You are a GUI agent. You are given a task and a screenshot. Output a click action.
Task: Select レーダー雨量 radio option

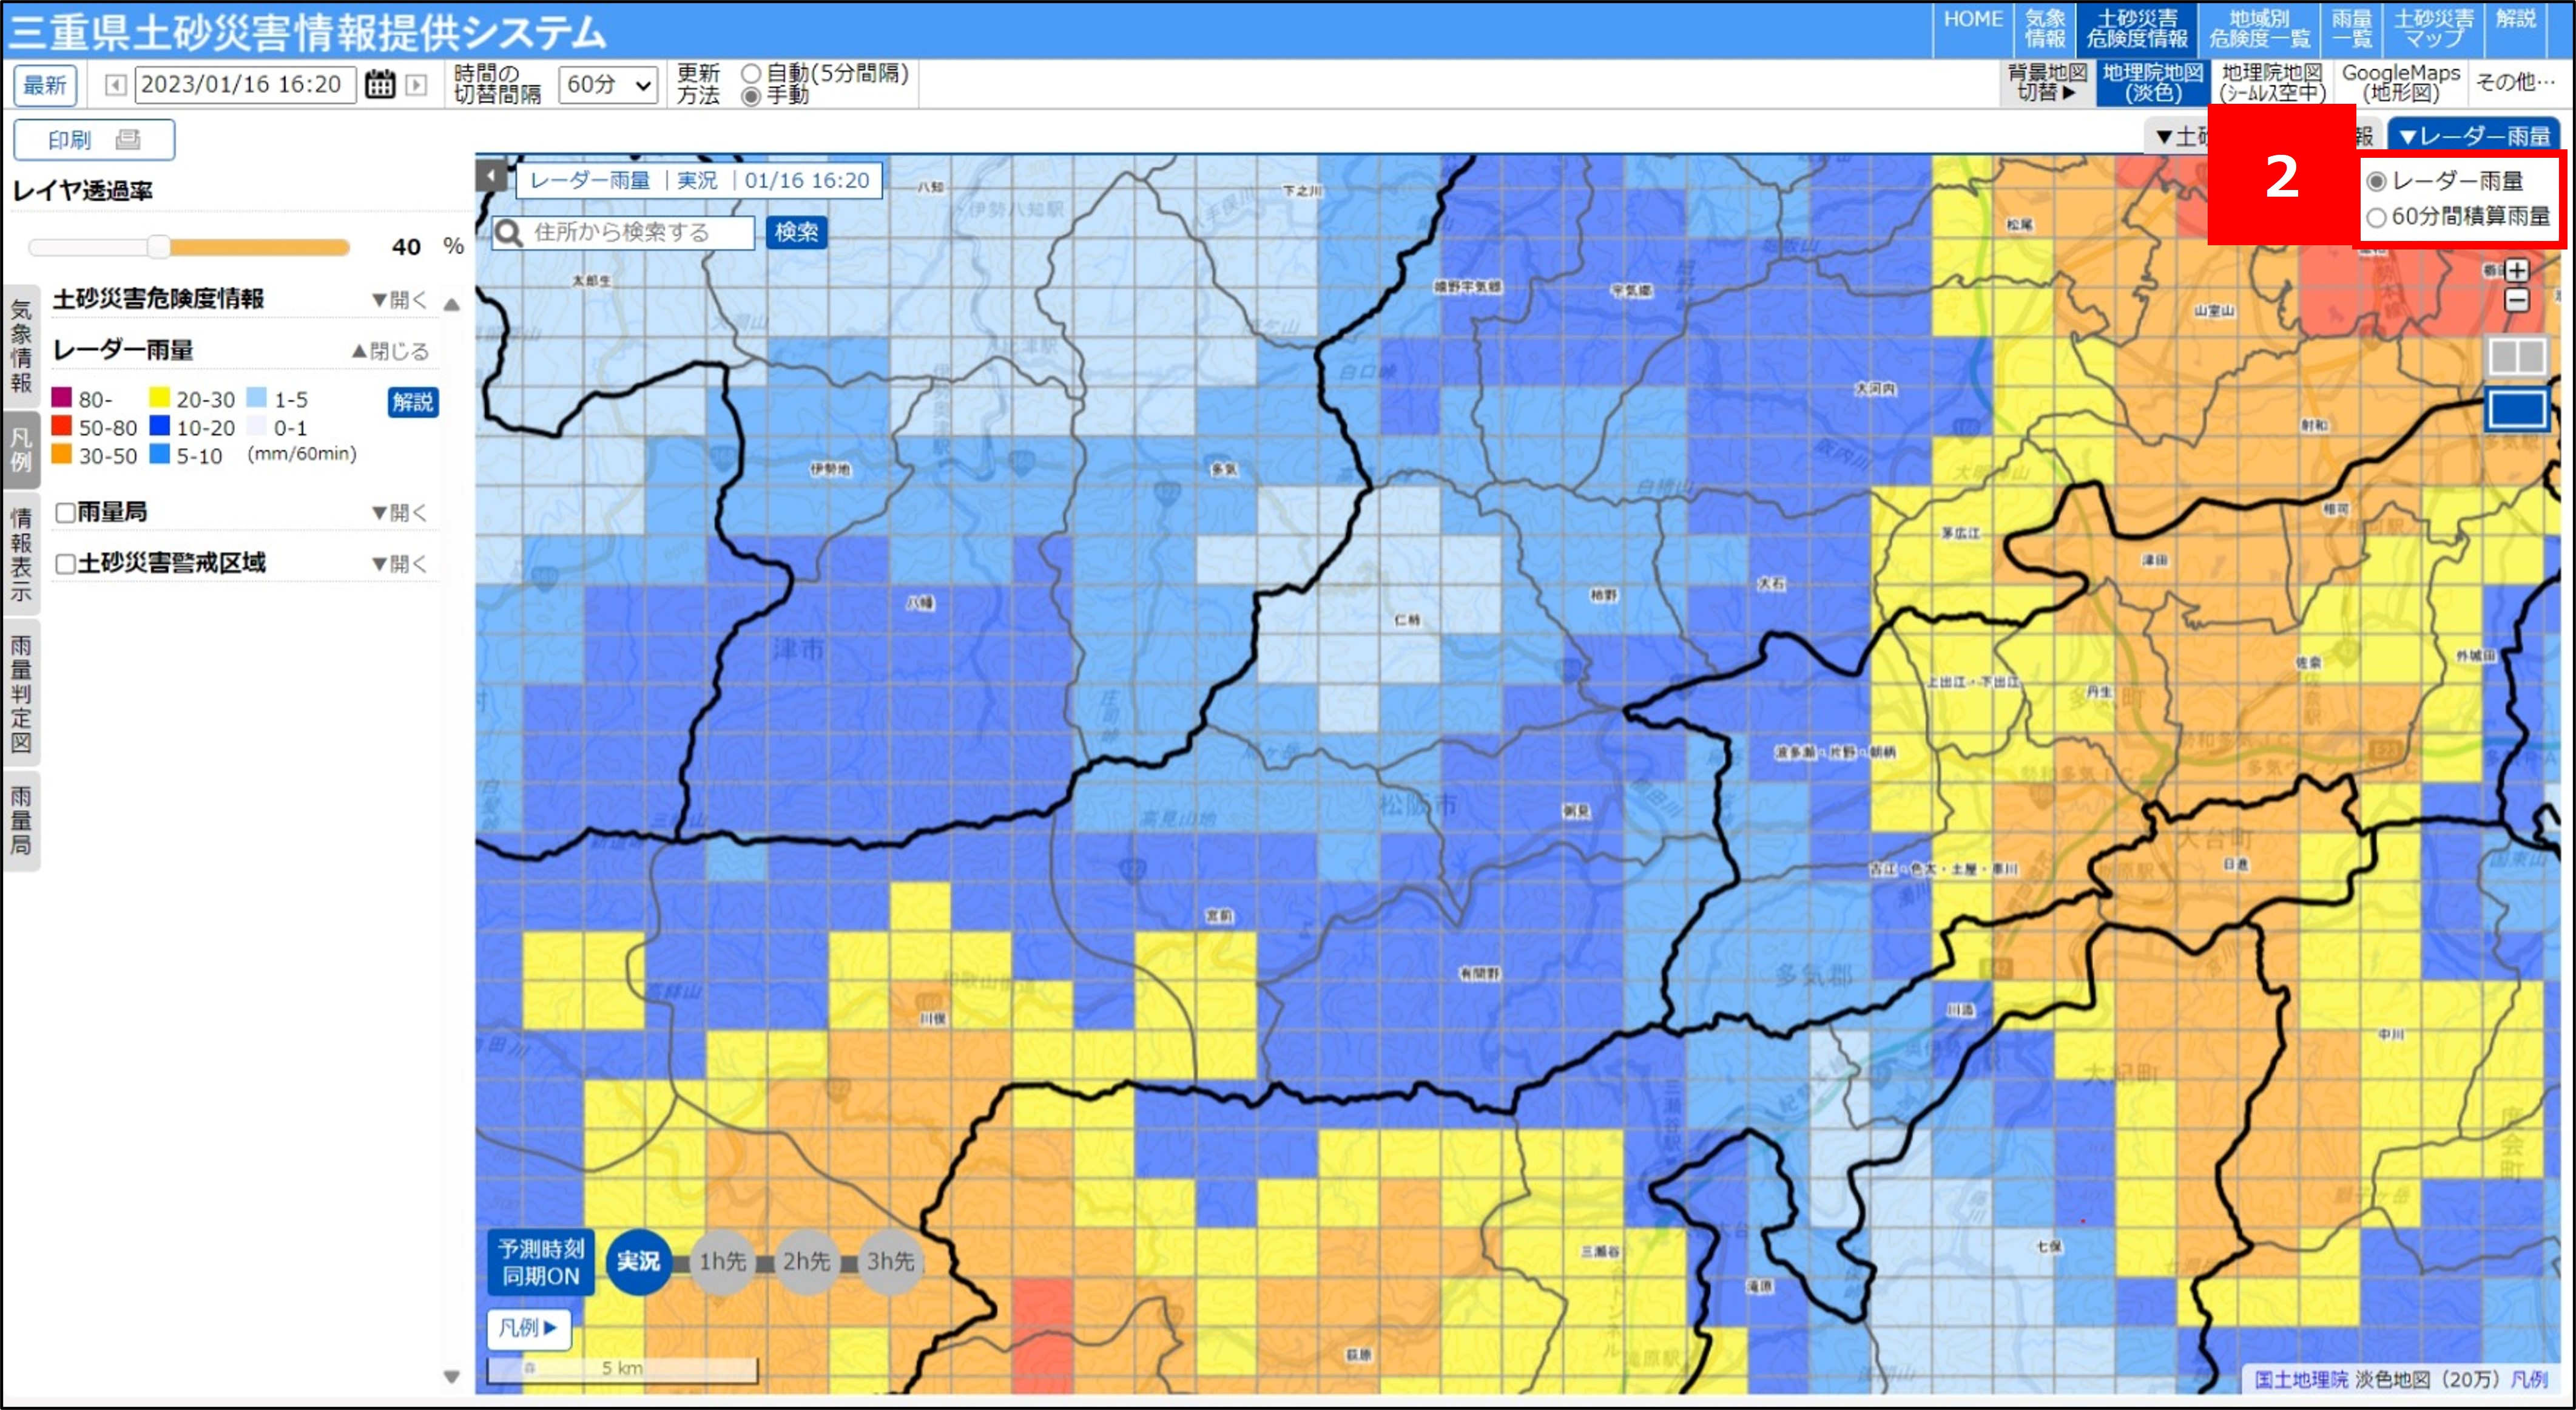[x=2376, y=181]
